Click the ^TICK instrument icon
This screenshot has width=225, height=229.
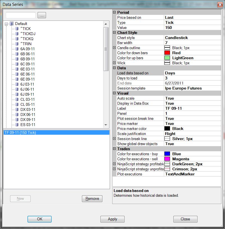pyautogui.click(x=17, y=29)
